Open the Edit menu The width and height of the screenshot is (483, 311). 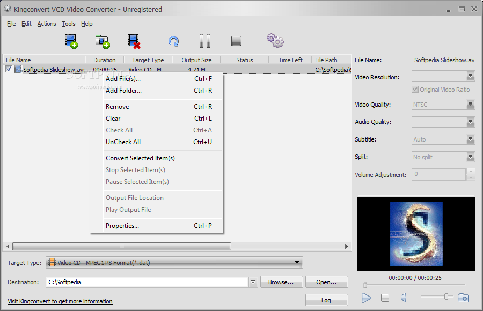26,24
